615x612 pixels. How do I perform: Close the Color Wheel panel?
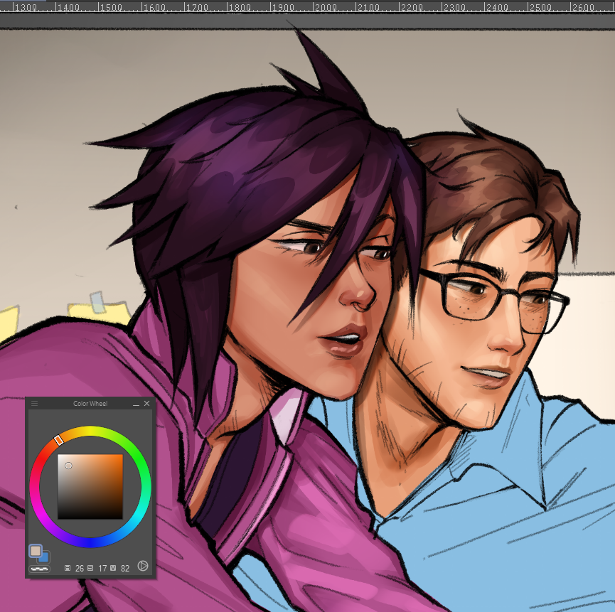point(146,404)
